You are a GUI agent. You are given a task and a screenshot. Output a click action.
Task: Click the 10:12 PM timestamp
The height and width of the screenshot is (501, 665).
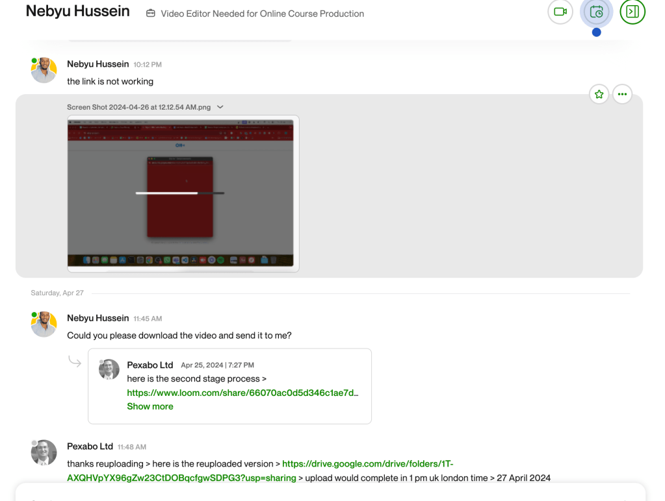(148, 64)
